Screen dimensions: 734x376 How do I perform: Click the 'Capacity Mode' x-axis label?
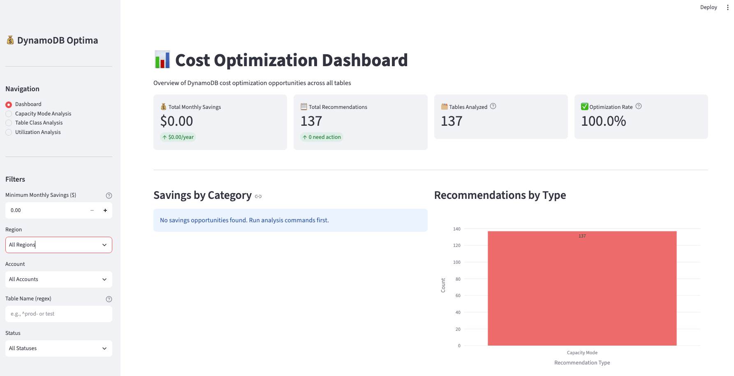click(x=582, y=353)
